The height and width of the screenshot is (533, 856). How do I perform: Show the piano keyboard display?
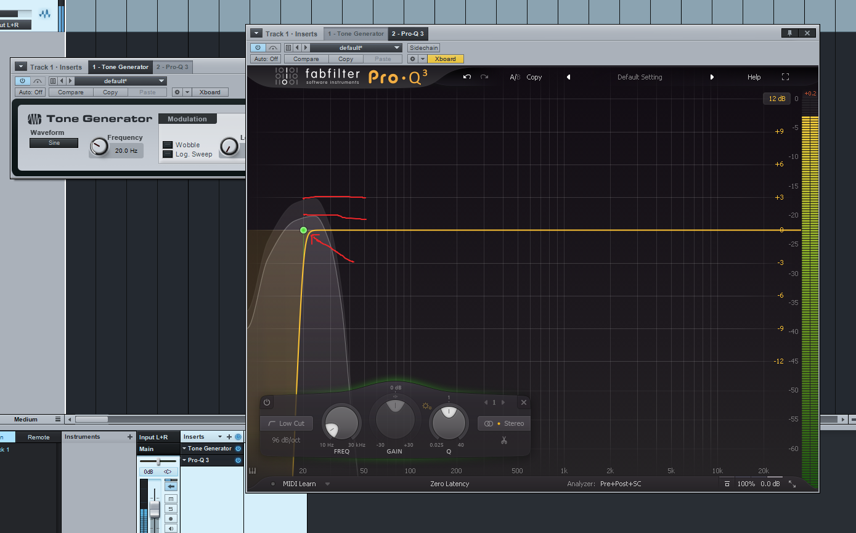[253, 471]
